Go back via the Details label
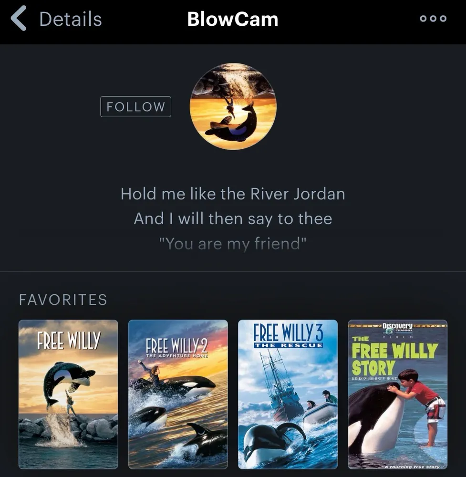Viewport: 466px width, 477px height. click(71, 19)
